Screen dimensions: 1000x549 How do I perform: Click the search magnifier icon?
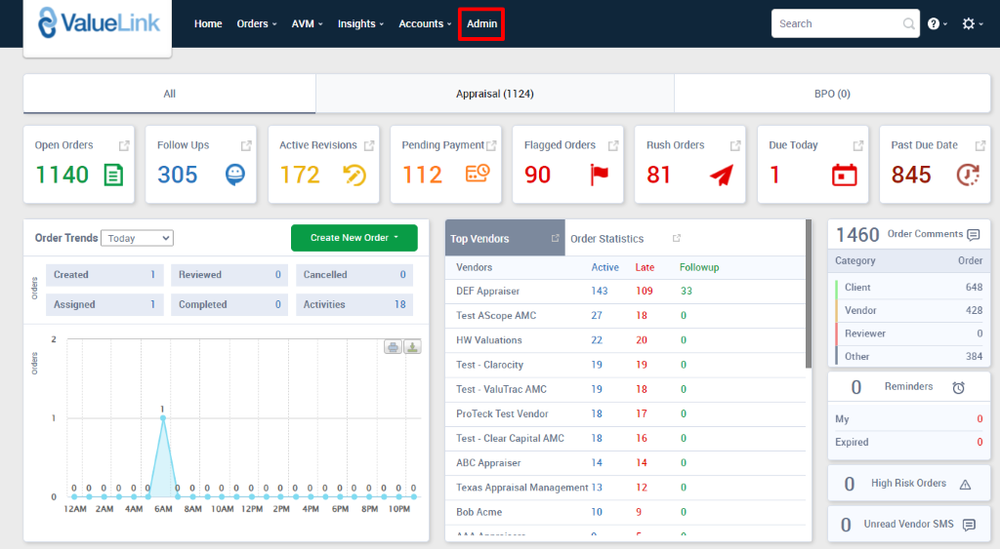point(908,23)
